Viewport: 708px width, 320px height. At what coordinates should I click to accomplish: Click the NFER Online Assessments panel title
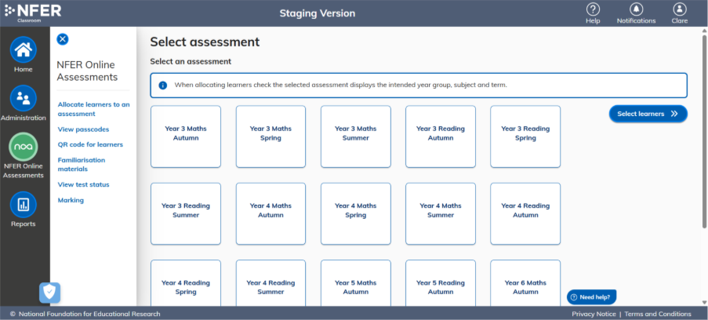pos(87,71)
